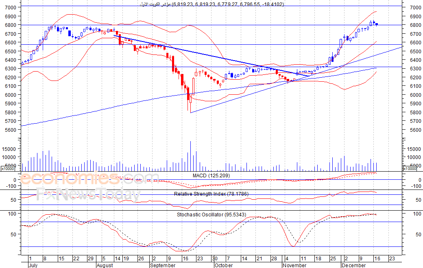Click the 6800 price label on right axis
The height and width of the screenshot is (268, 423).
415,25
